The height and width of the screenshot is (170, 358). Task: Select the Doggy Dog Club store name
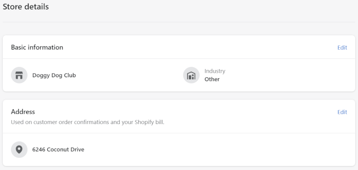point(54,75)
